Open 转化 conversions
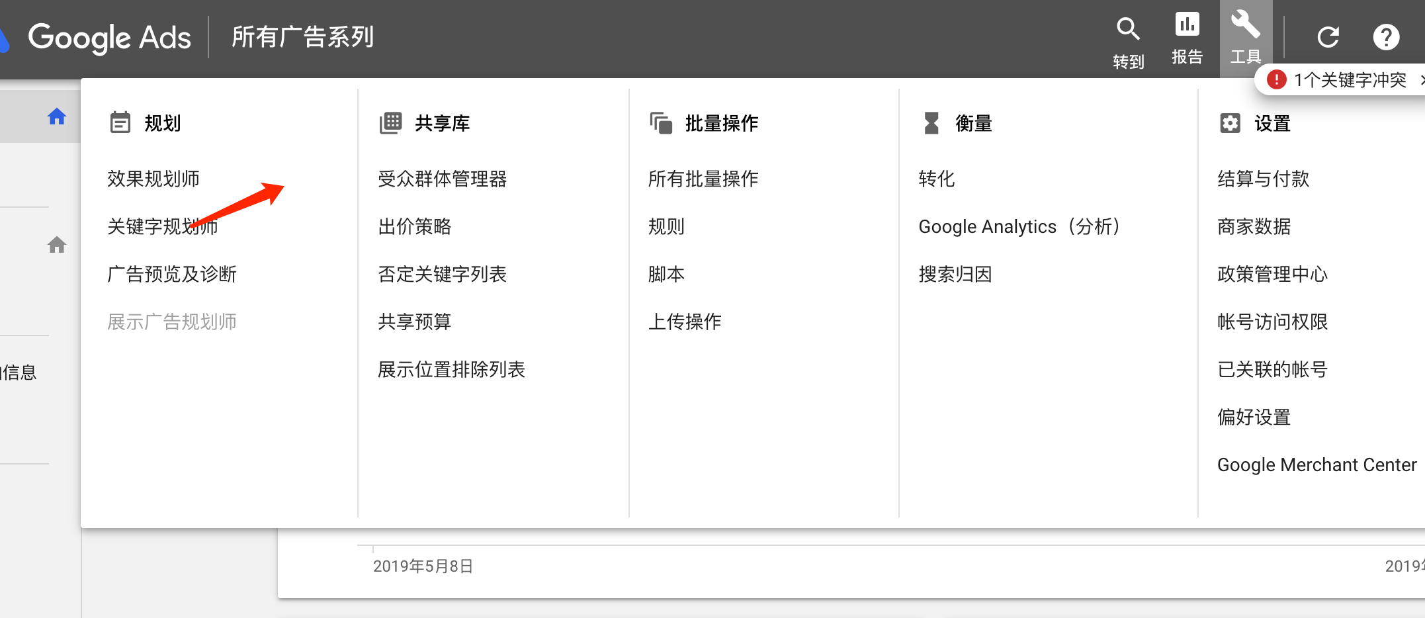Screen dimensions: 1425x618 [937, 179]
